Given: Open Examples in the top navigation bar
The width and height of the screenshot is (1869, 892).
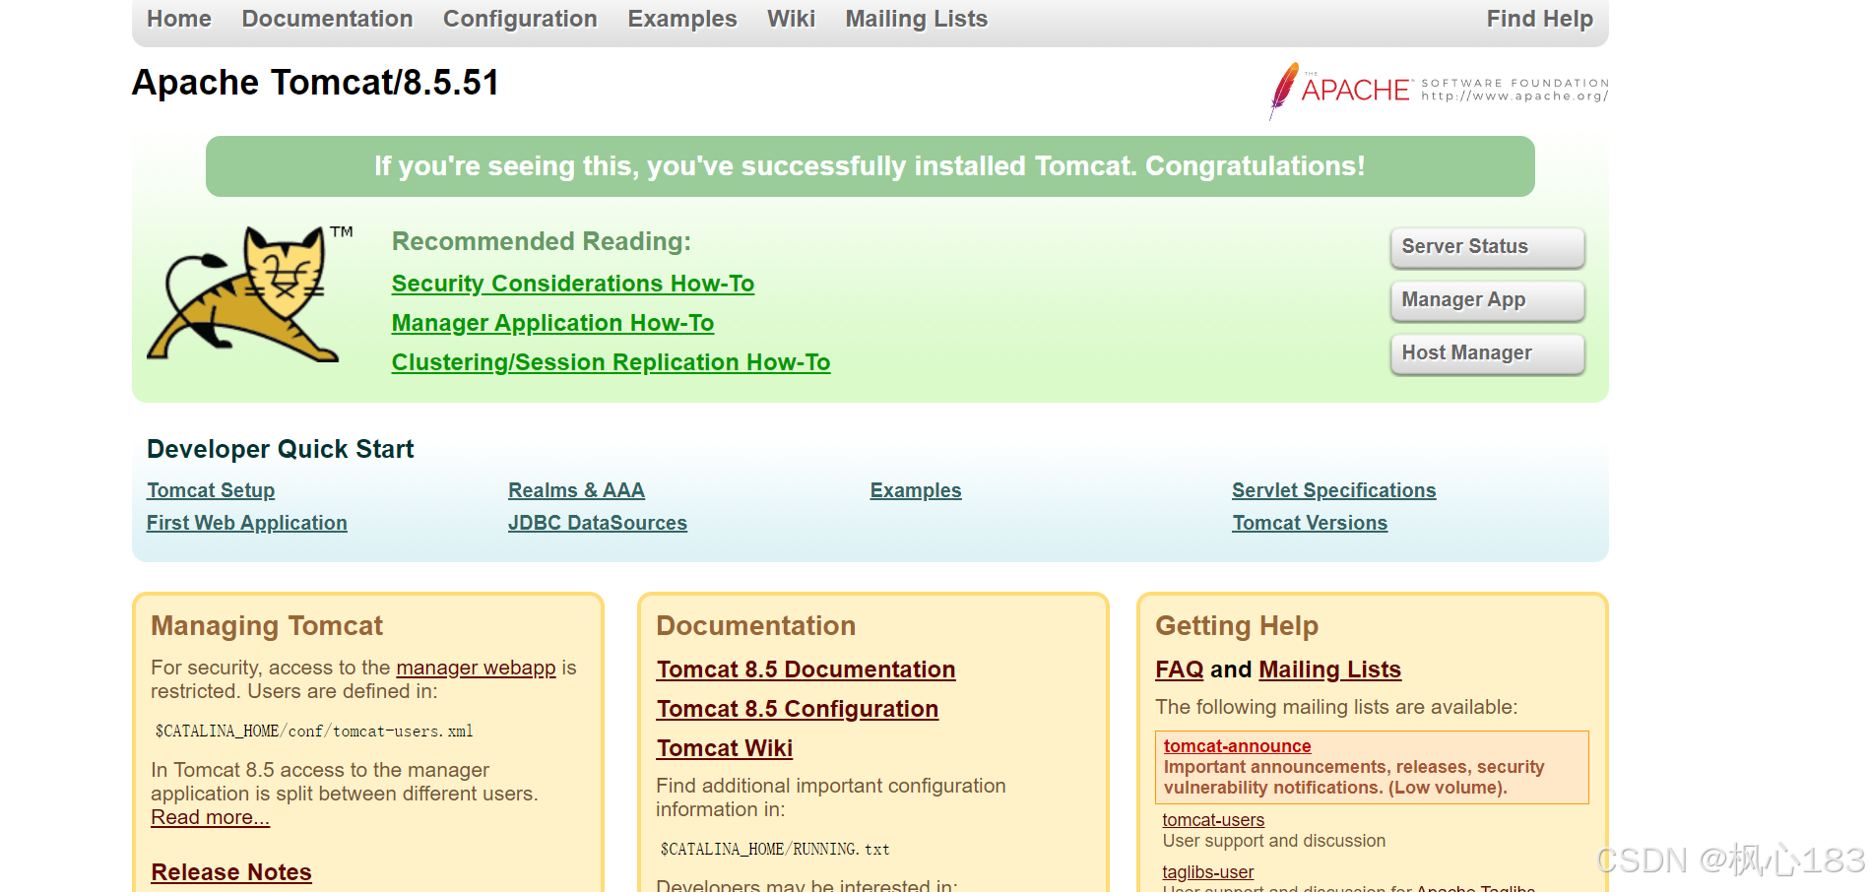Looking at the screenshot, I should pyautogui.click(x=682, y=19).
